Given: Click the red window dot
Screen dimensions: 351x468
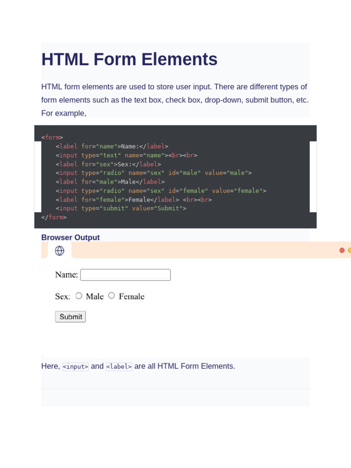Looking at the screenshot, I should [342, 250].
